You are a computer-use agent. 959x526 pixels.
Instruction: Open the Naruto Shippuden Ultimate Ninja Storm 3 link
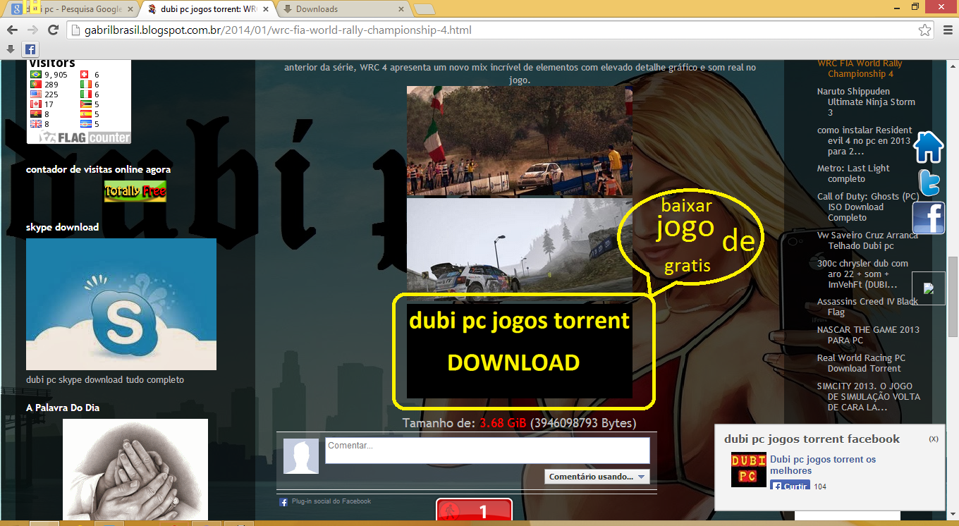coord(866,102)
